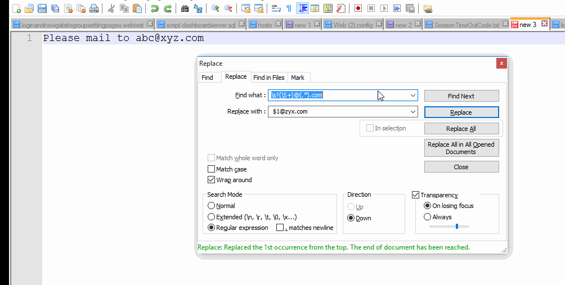
Task: Open the script-dashboardserver.sql document tab
Action: click(x=201, y=25)
